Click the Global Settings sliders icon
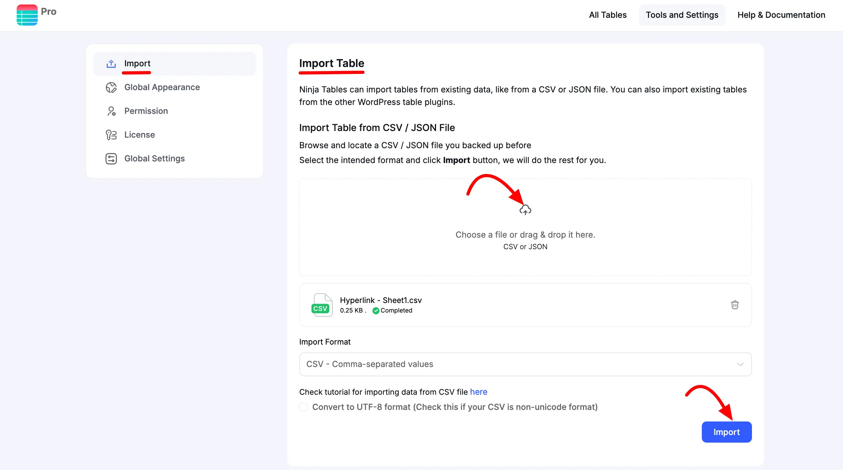This screenshot has width=843, height=470. click(x=111, y=159)
